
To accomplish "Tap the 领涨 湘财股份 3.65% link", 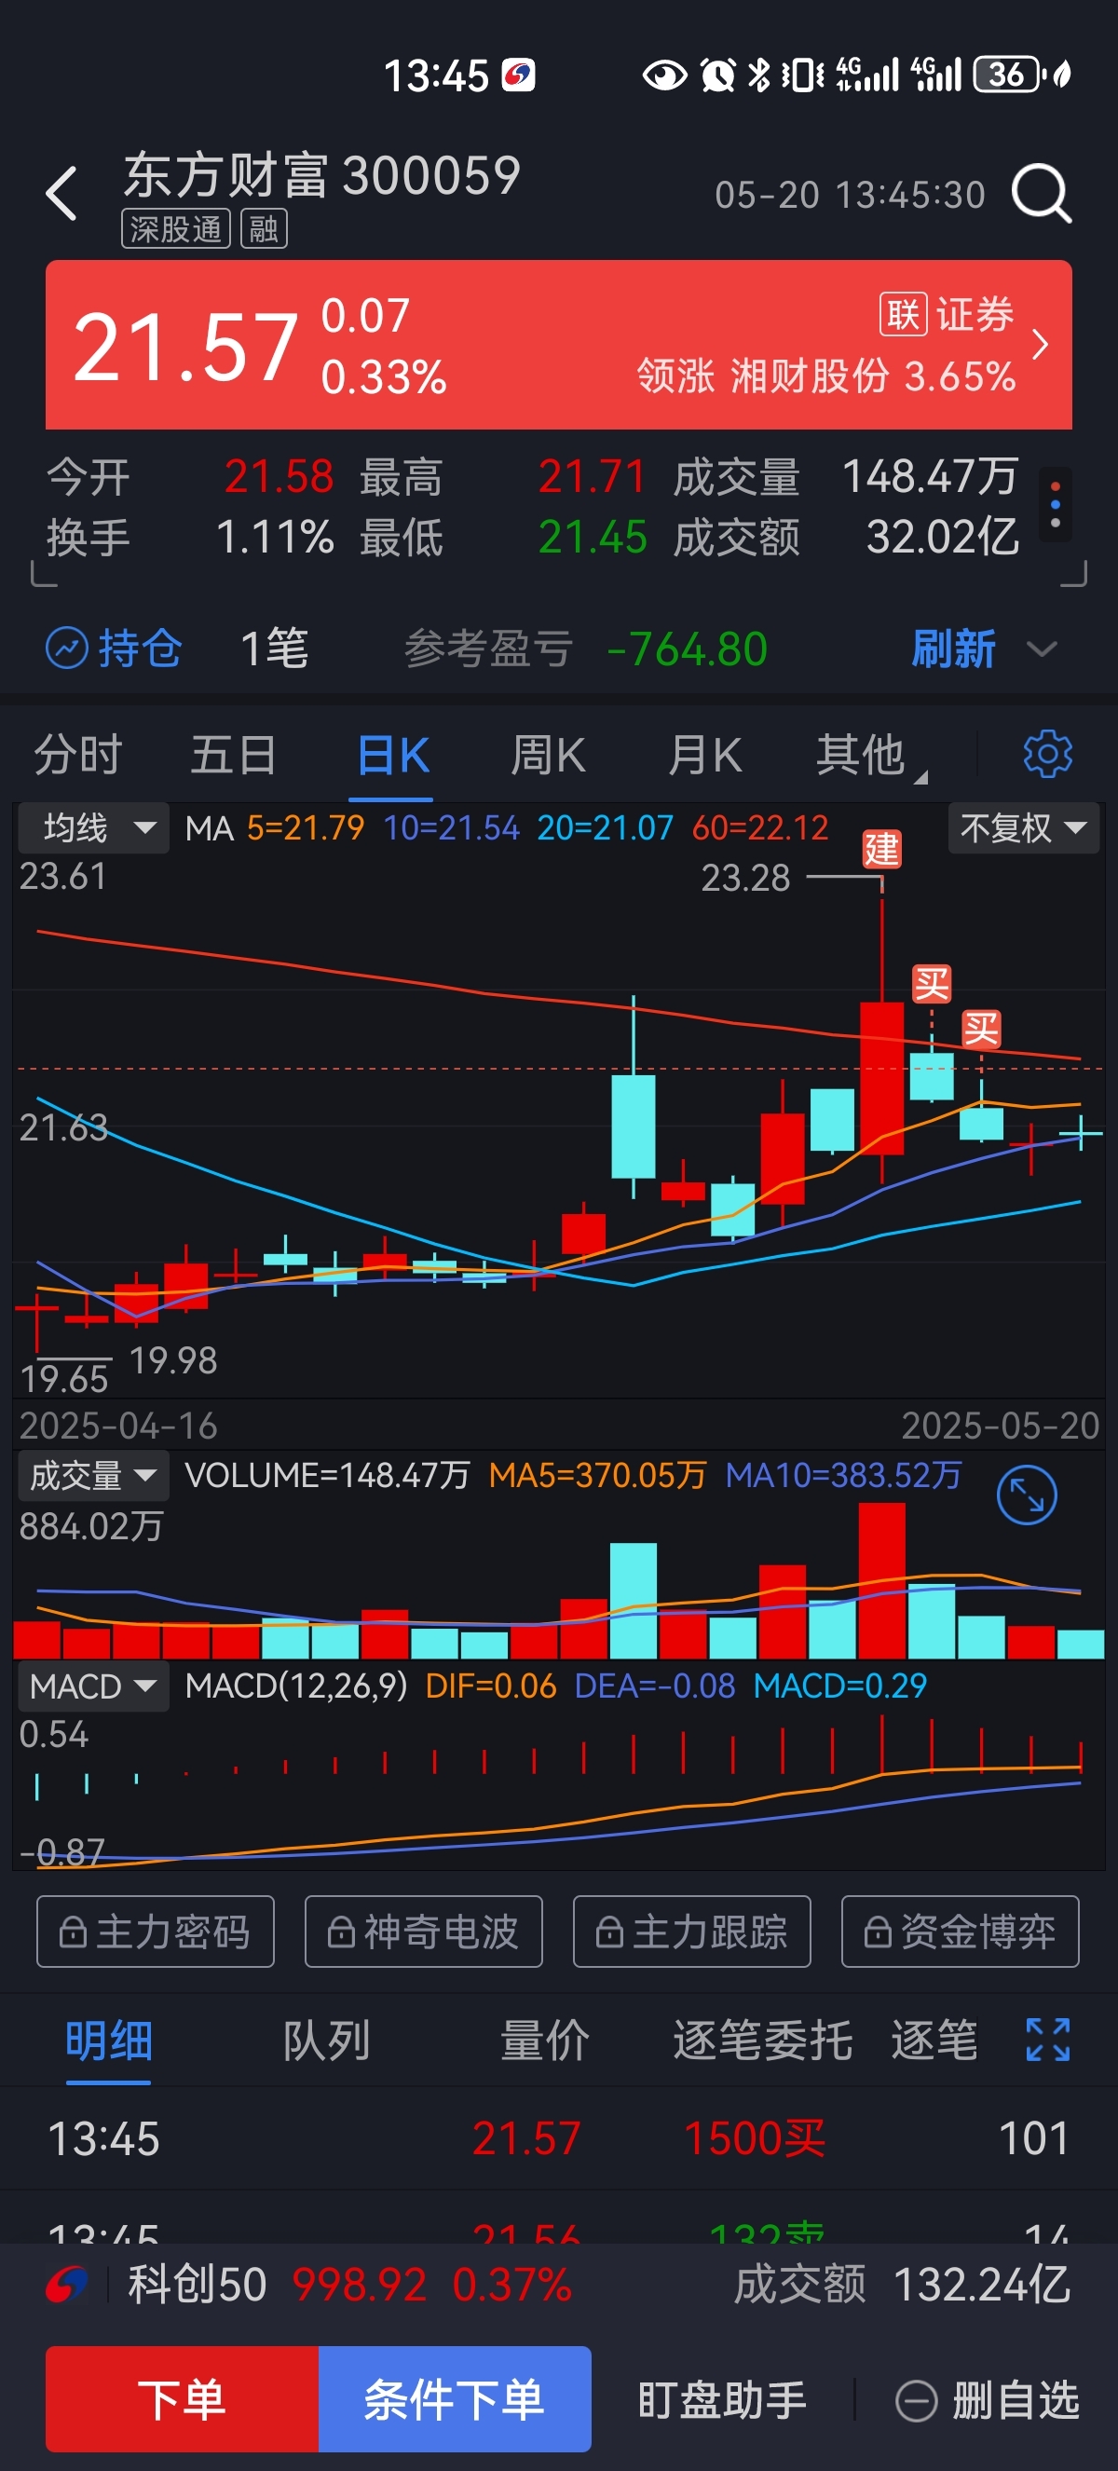I will pyautogui.click(x=825, y=375).
